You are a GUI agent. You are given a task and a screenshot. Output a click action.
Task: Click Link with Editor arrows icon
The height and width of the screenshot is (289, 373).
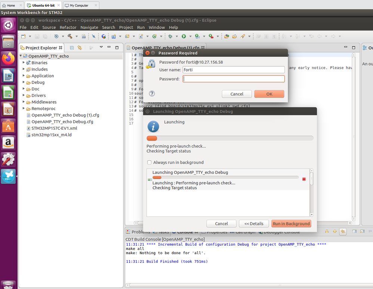tap(80, 48)
